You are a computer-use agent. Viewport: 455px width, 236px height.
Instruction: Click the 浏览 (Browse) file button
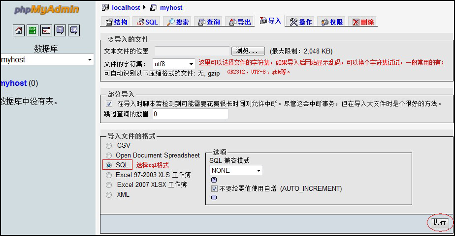[248, 51]
